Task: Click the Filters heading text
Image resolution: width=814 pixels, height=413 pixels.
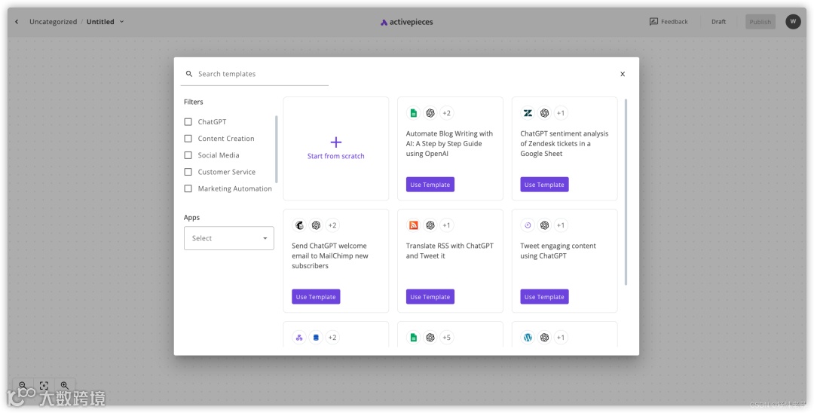Action: [x=194, y=102]
